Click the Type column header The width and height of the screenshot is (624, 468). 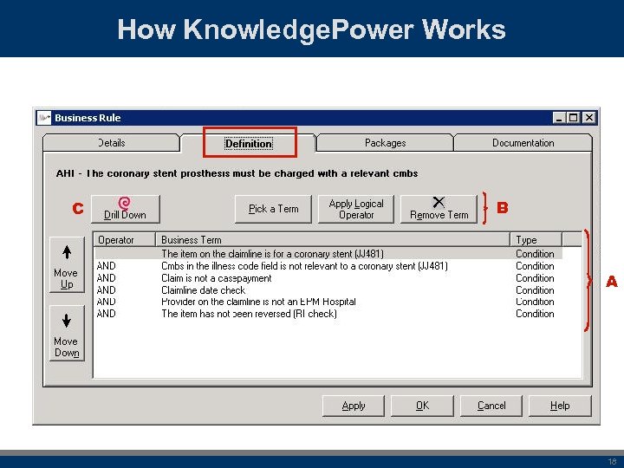pos(536,240)
